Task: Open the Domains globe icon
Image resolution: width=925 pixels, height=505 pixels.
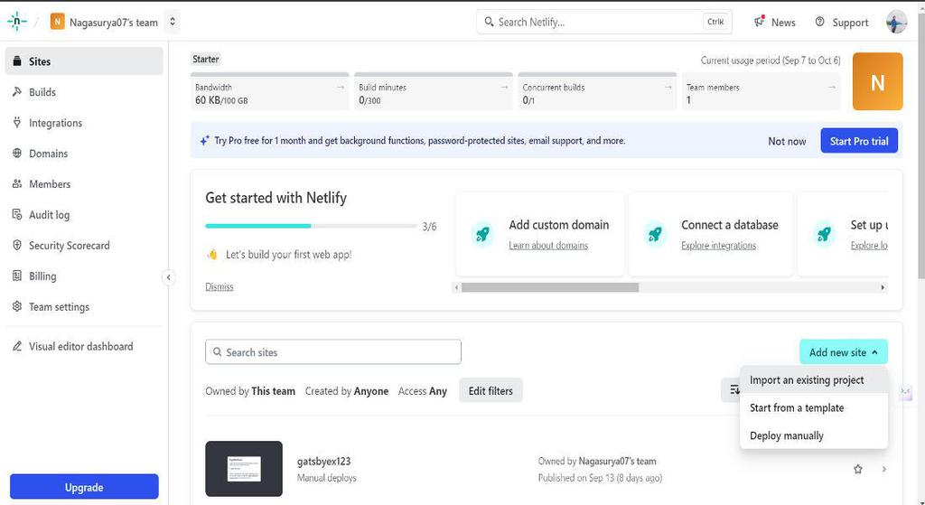Action: [x=17, y=154]
